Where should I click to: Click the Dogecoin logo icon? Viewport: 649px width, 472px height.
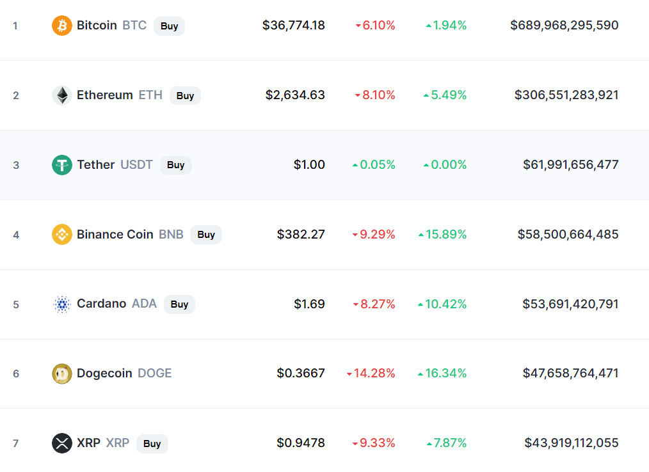coord(62,374)
